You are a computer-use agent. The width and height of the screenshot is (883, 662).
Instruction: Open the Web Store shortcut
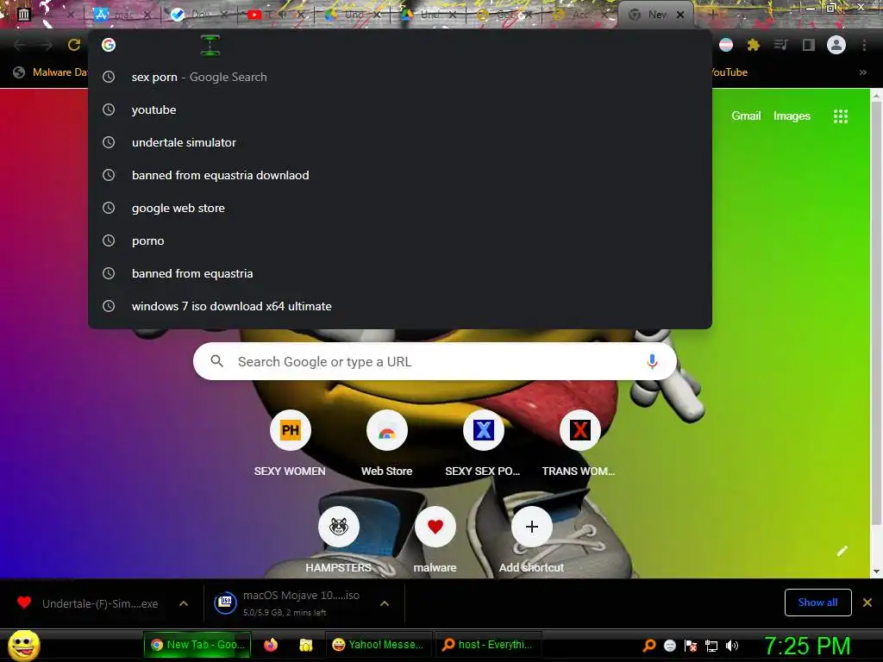pyautogui.click(x=387, y=444)
